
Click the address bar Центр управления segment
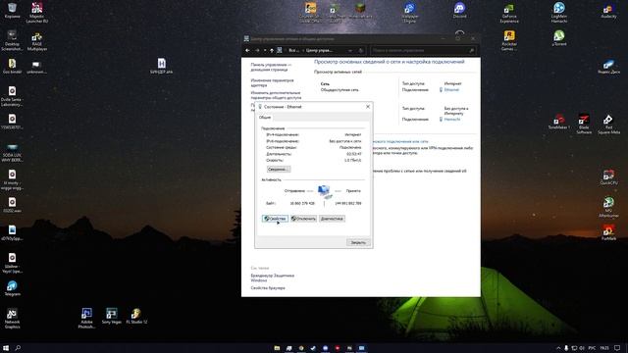(319, 50)
